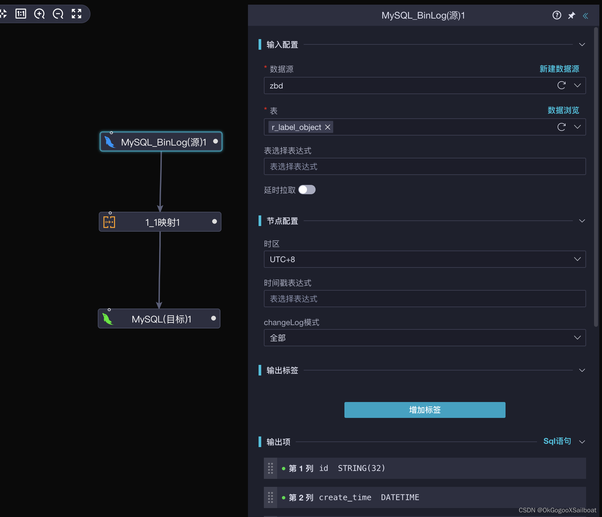Select the 1_1映射1 node
This screenshot has height=517, width=602.
[160, 222]
